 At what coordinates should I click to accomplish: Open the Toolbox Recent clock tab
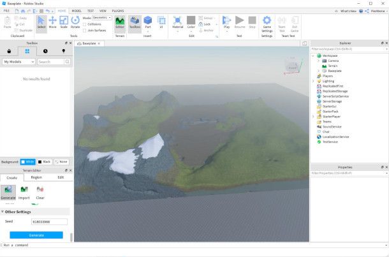coord(45,51)
